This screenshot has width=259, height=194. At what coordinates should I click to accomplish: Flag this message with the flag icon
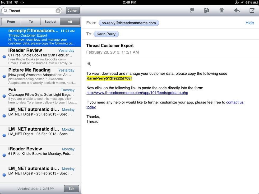coord(192,11)
